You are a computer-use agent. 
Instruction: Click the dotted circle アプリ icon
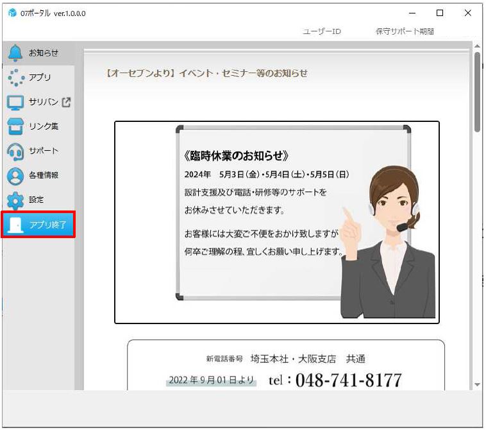point(16,77)
